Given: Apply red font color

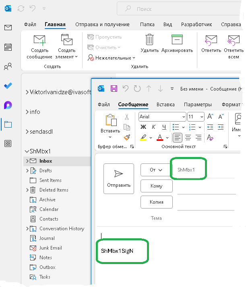Looking at the screenshot, I should 160,137.
